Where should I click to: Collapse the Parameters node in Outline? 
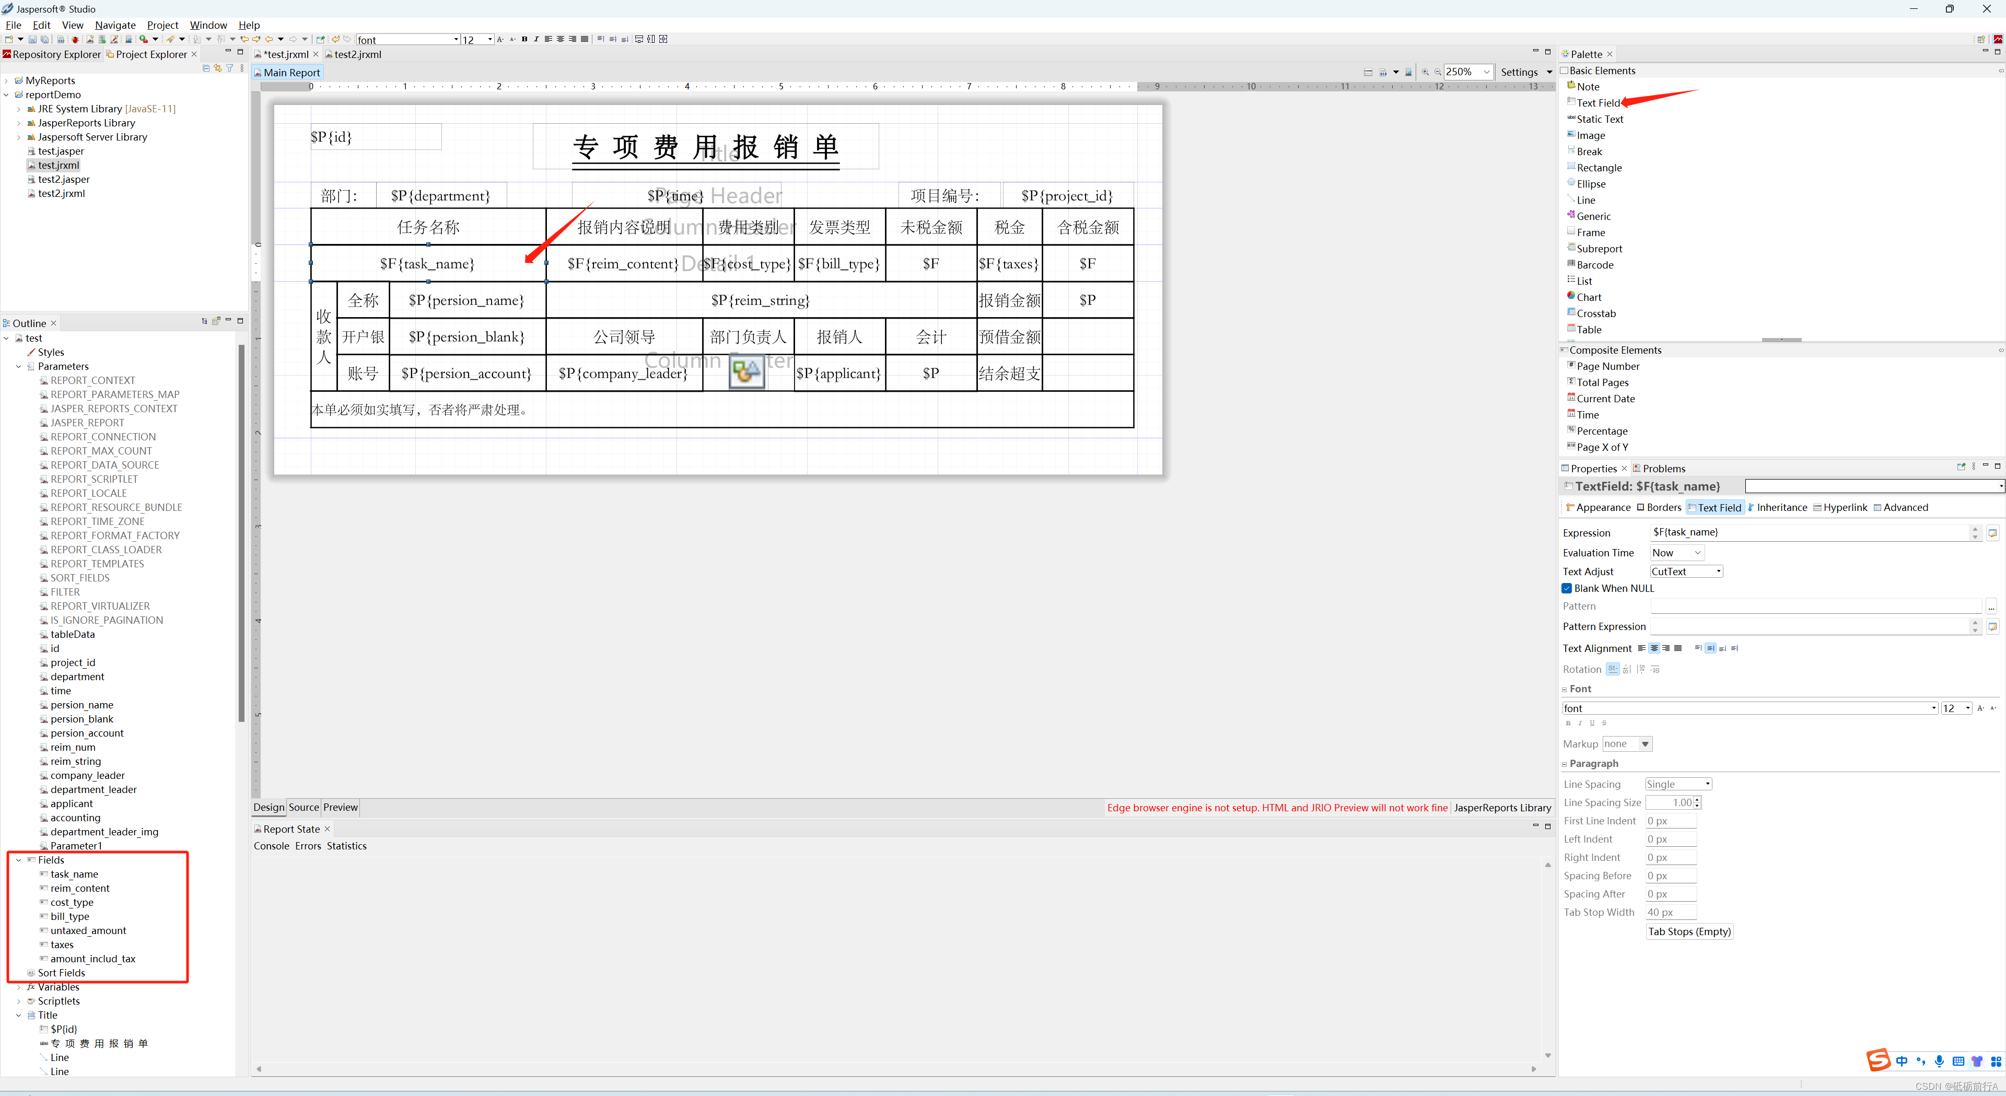[19, 366]
